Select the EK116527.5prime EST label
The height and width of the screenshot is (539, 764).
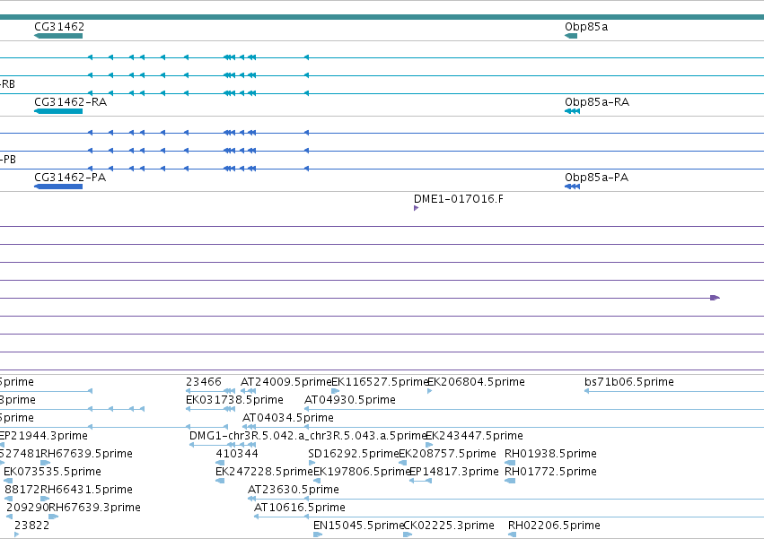pos(380,382)
